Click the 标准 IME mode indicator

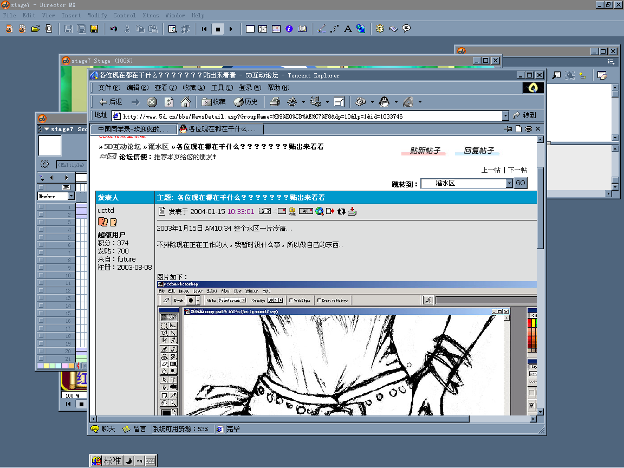112,461
